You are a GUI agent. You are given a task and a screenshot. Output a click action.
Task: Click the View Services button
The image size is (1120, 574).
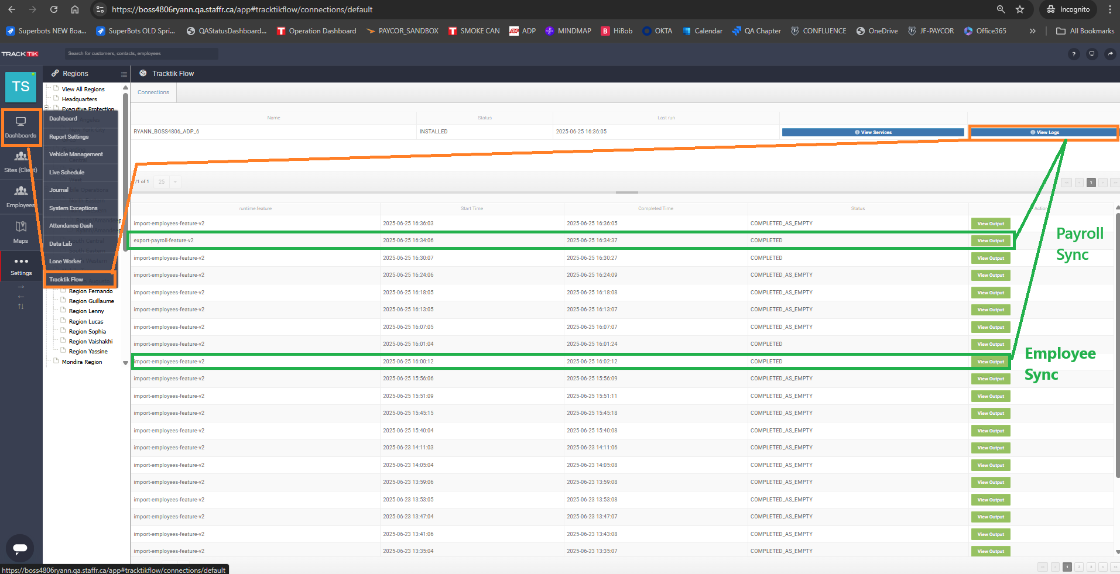[x=873, y=132]
